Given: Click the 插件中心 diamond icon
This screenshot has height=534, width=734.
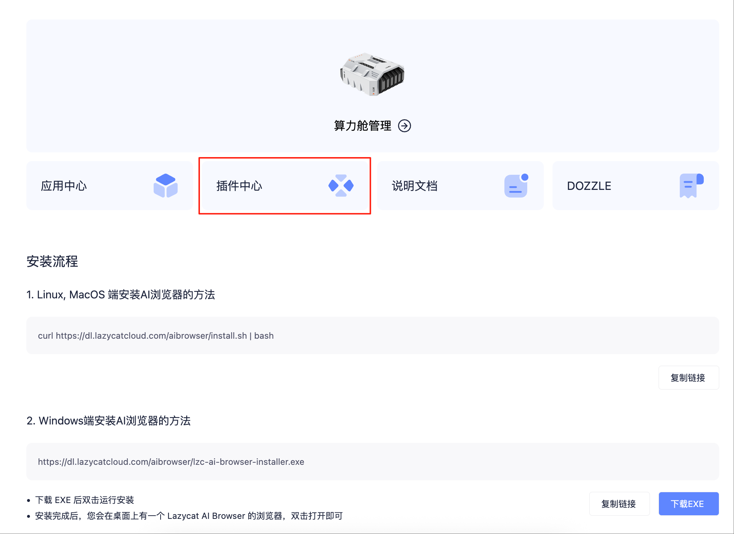Looking at the screenshot, I should (341, 186).
